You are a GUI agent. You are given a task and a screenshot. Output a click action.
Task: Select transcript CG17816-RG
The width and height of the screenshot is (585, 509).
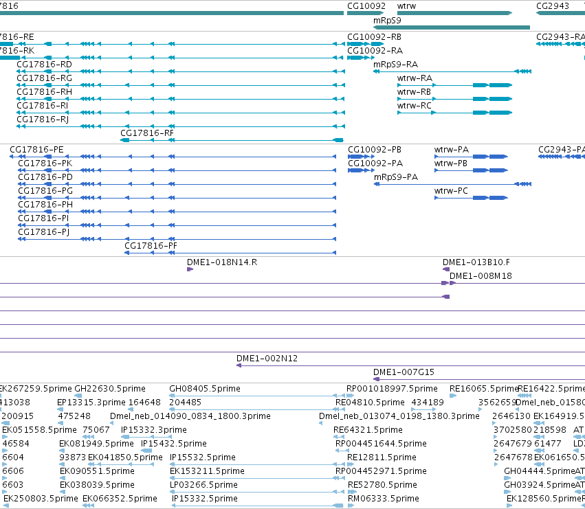(x=45, y=78)
